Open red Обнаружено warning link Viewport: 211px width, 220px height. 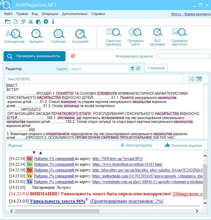click(x=188, y=194)
